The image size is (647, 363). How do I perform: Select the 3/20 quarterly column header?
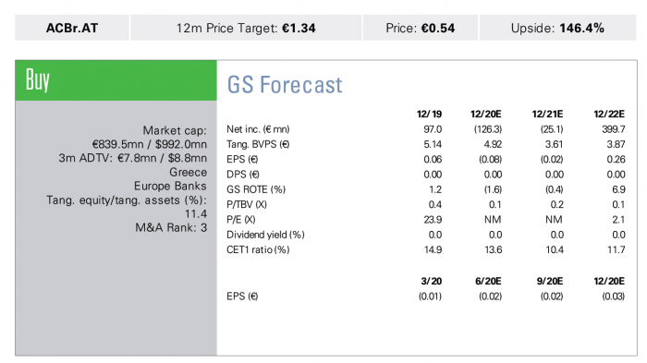click(x=432, y=281)
